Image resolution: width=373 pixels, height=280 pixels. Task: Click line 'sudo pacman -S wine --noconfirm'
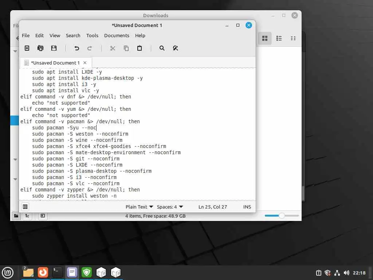(77, 140)
